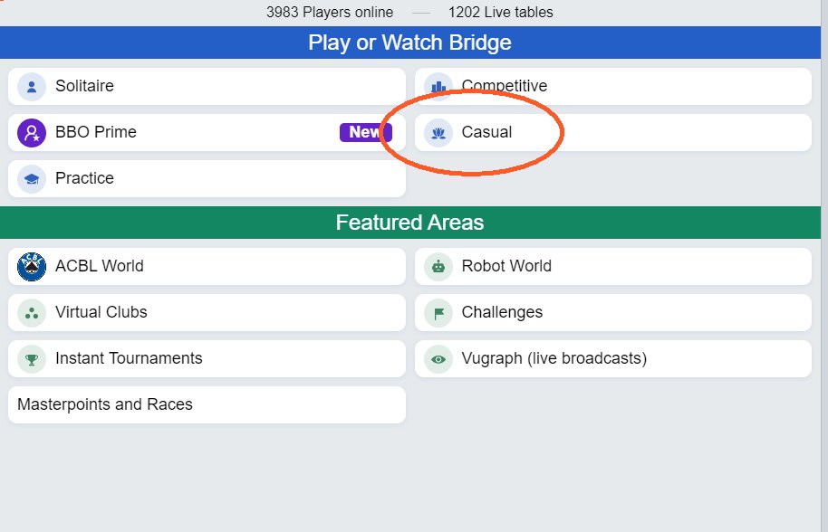
Task: Open the Solitaire play area
Action: [207, 87]
